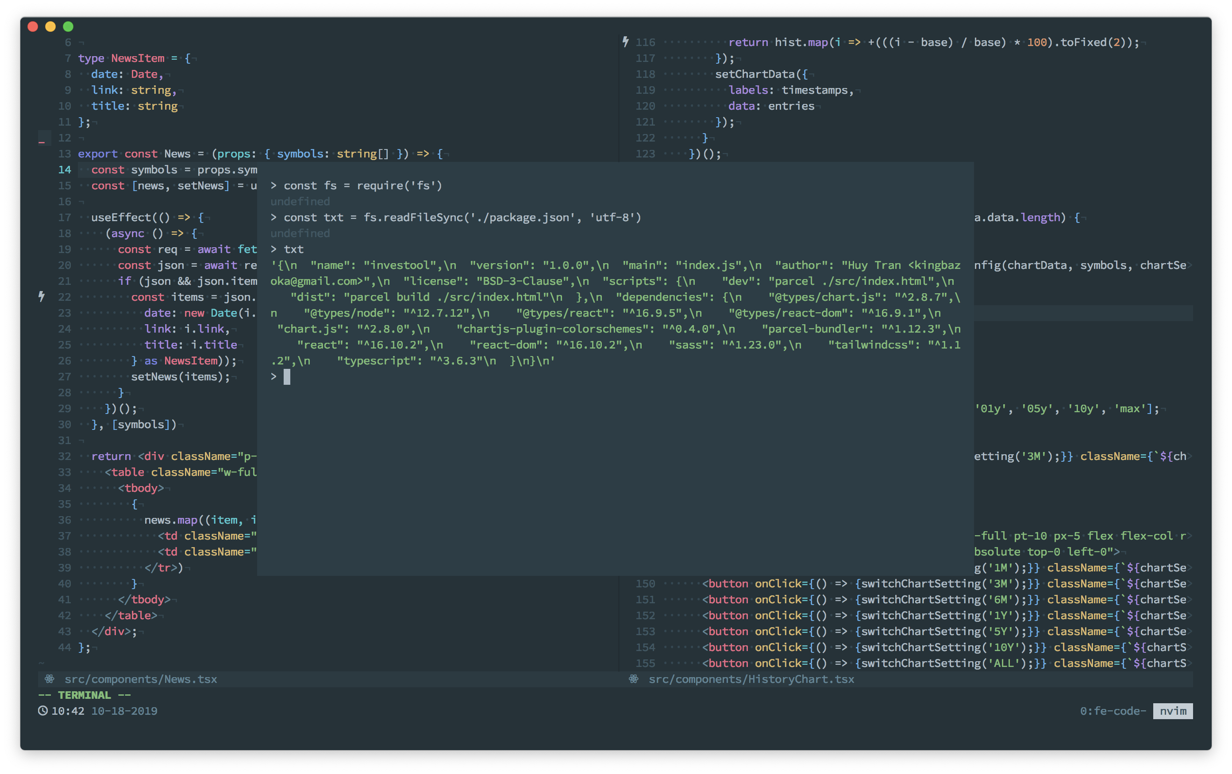
Task: Click the clock icon in tmux status bar
Action: coord(43,711)
